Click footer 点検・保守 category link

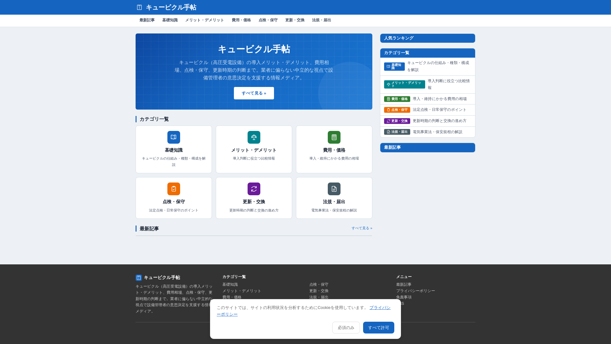(x=319, y=285)
